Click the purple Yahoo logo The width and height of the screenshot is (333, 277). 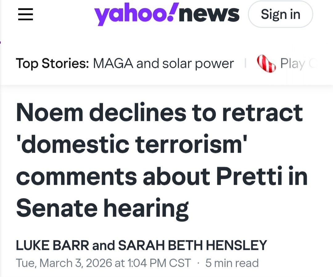tap(133, 15)
